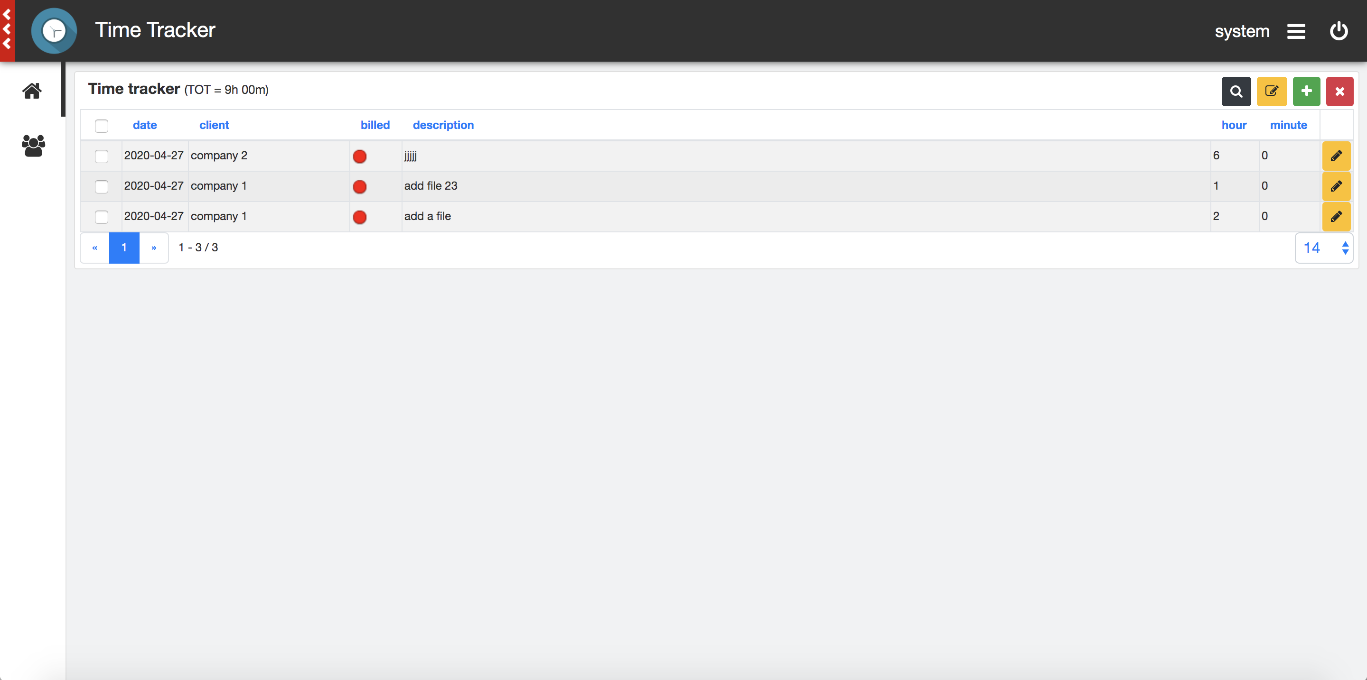Click the TOT = 9h 00m total
Viewport: 1367px width, 680px height.
[226, 90]
